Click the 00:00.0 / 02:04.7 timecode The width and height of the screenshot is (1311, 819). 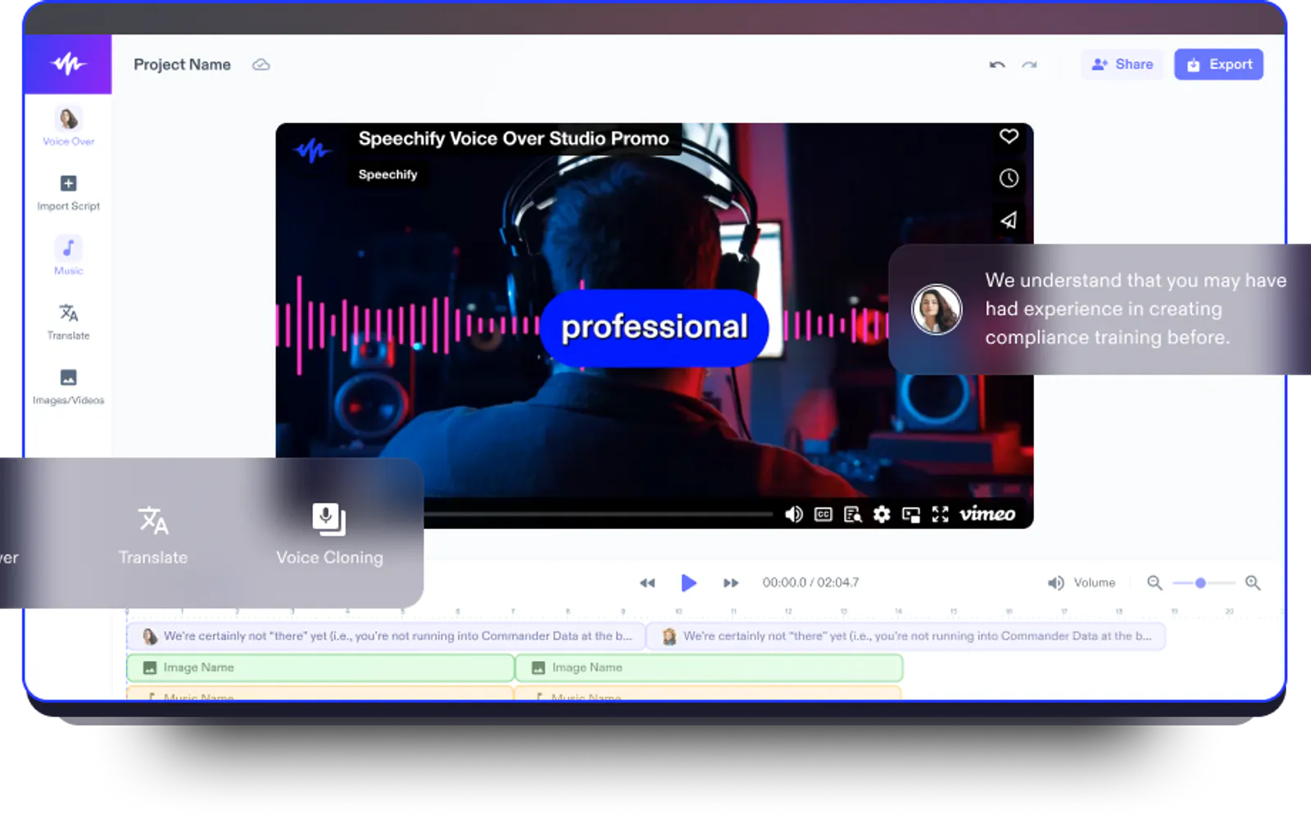click(x=810, y=583)
